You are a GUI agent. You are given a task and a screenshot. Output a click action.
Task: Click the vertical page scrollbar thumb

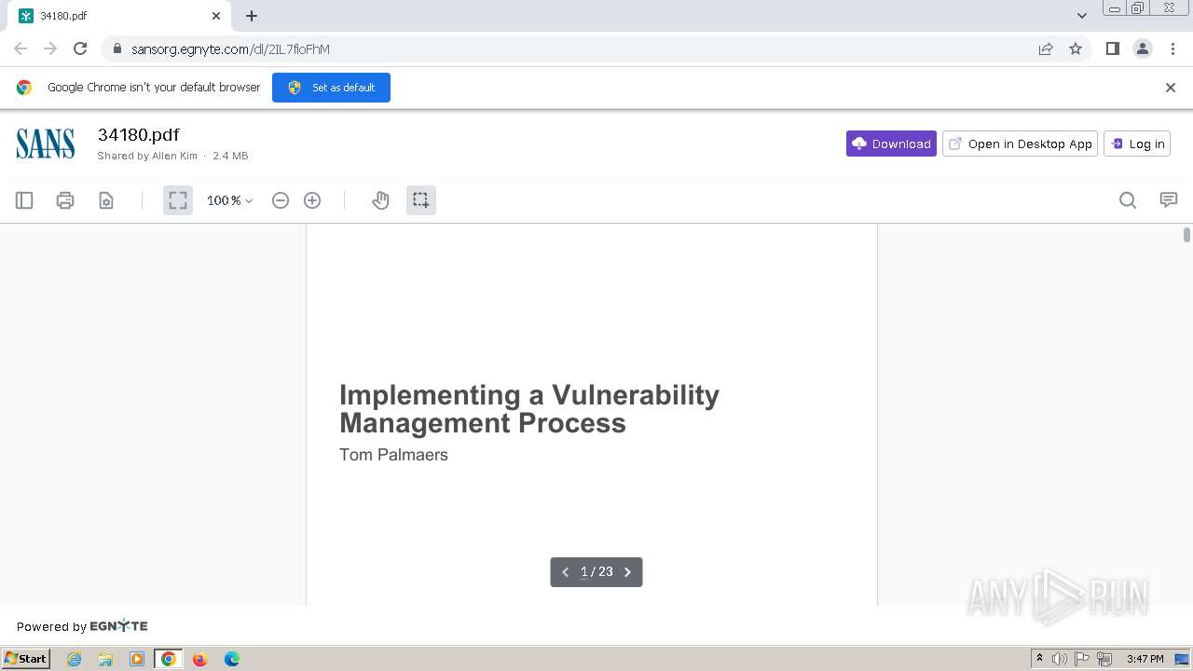click(1186, 235)
